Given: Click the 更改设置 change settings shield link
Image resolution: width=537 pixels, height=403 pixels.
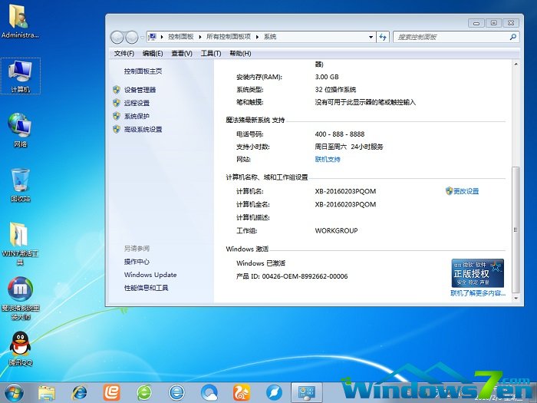Looking at the screenshot, I should [465, 191].
